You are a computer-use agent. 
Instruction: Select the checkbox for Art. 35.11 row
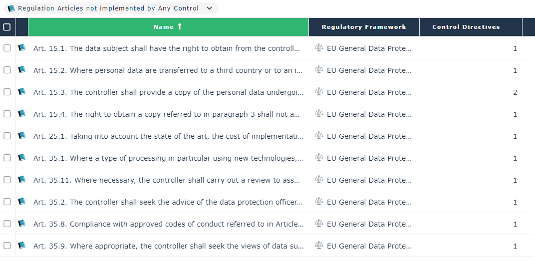7,180
